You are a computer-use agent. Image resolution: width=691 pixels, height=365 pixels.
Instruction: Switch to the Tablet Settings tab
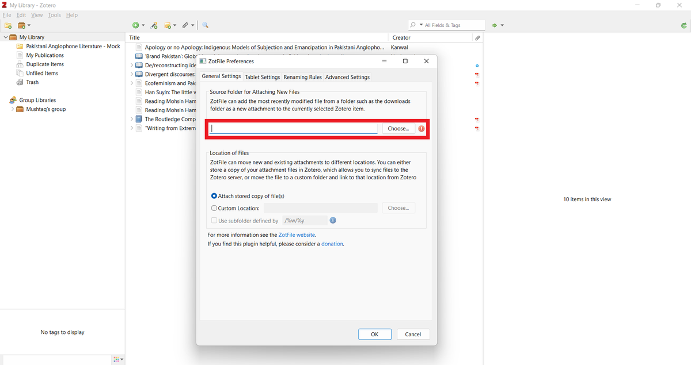[x=263, y=77]
